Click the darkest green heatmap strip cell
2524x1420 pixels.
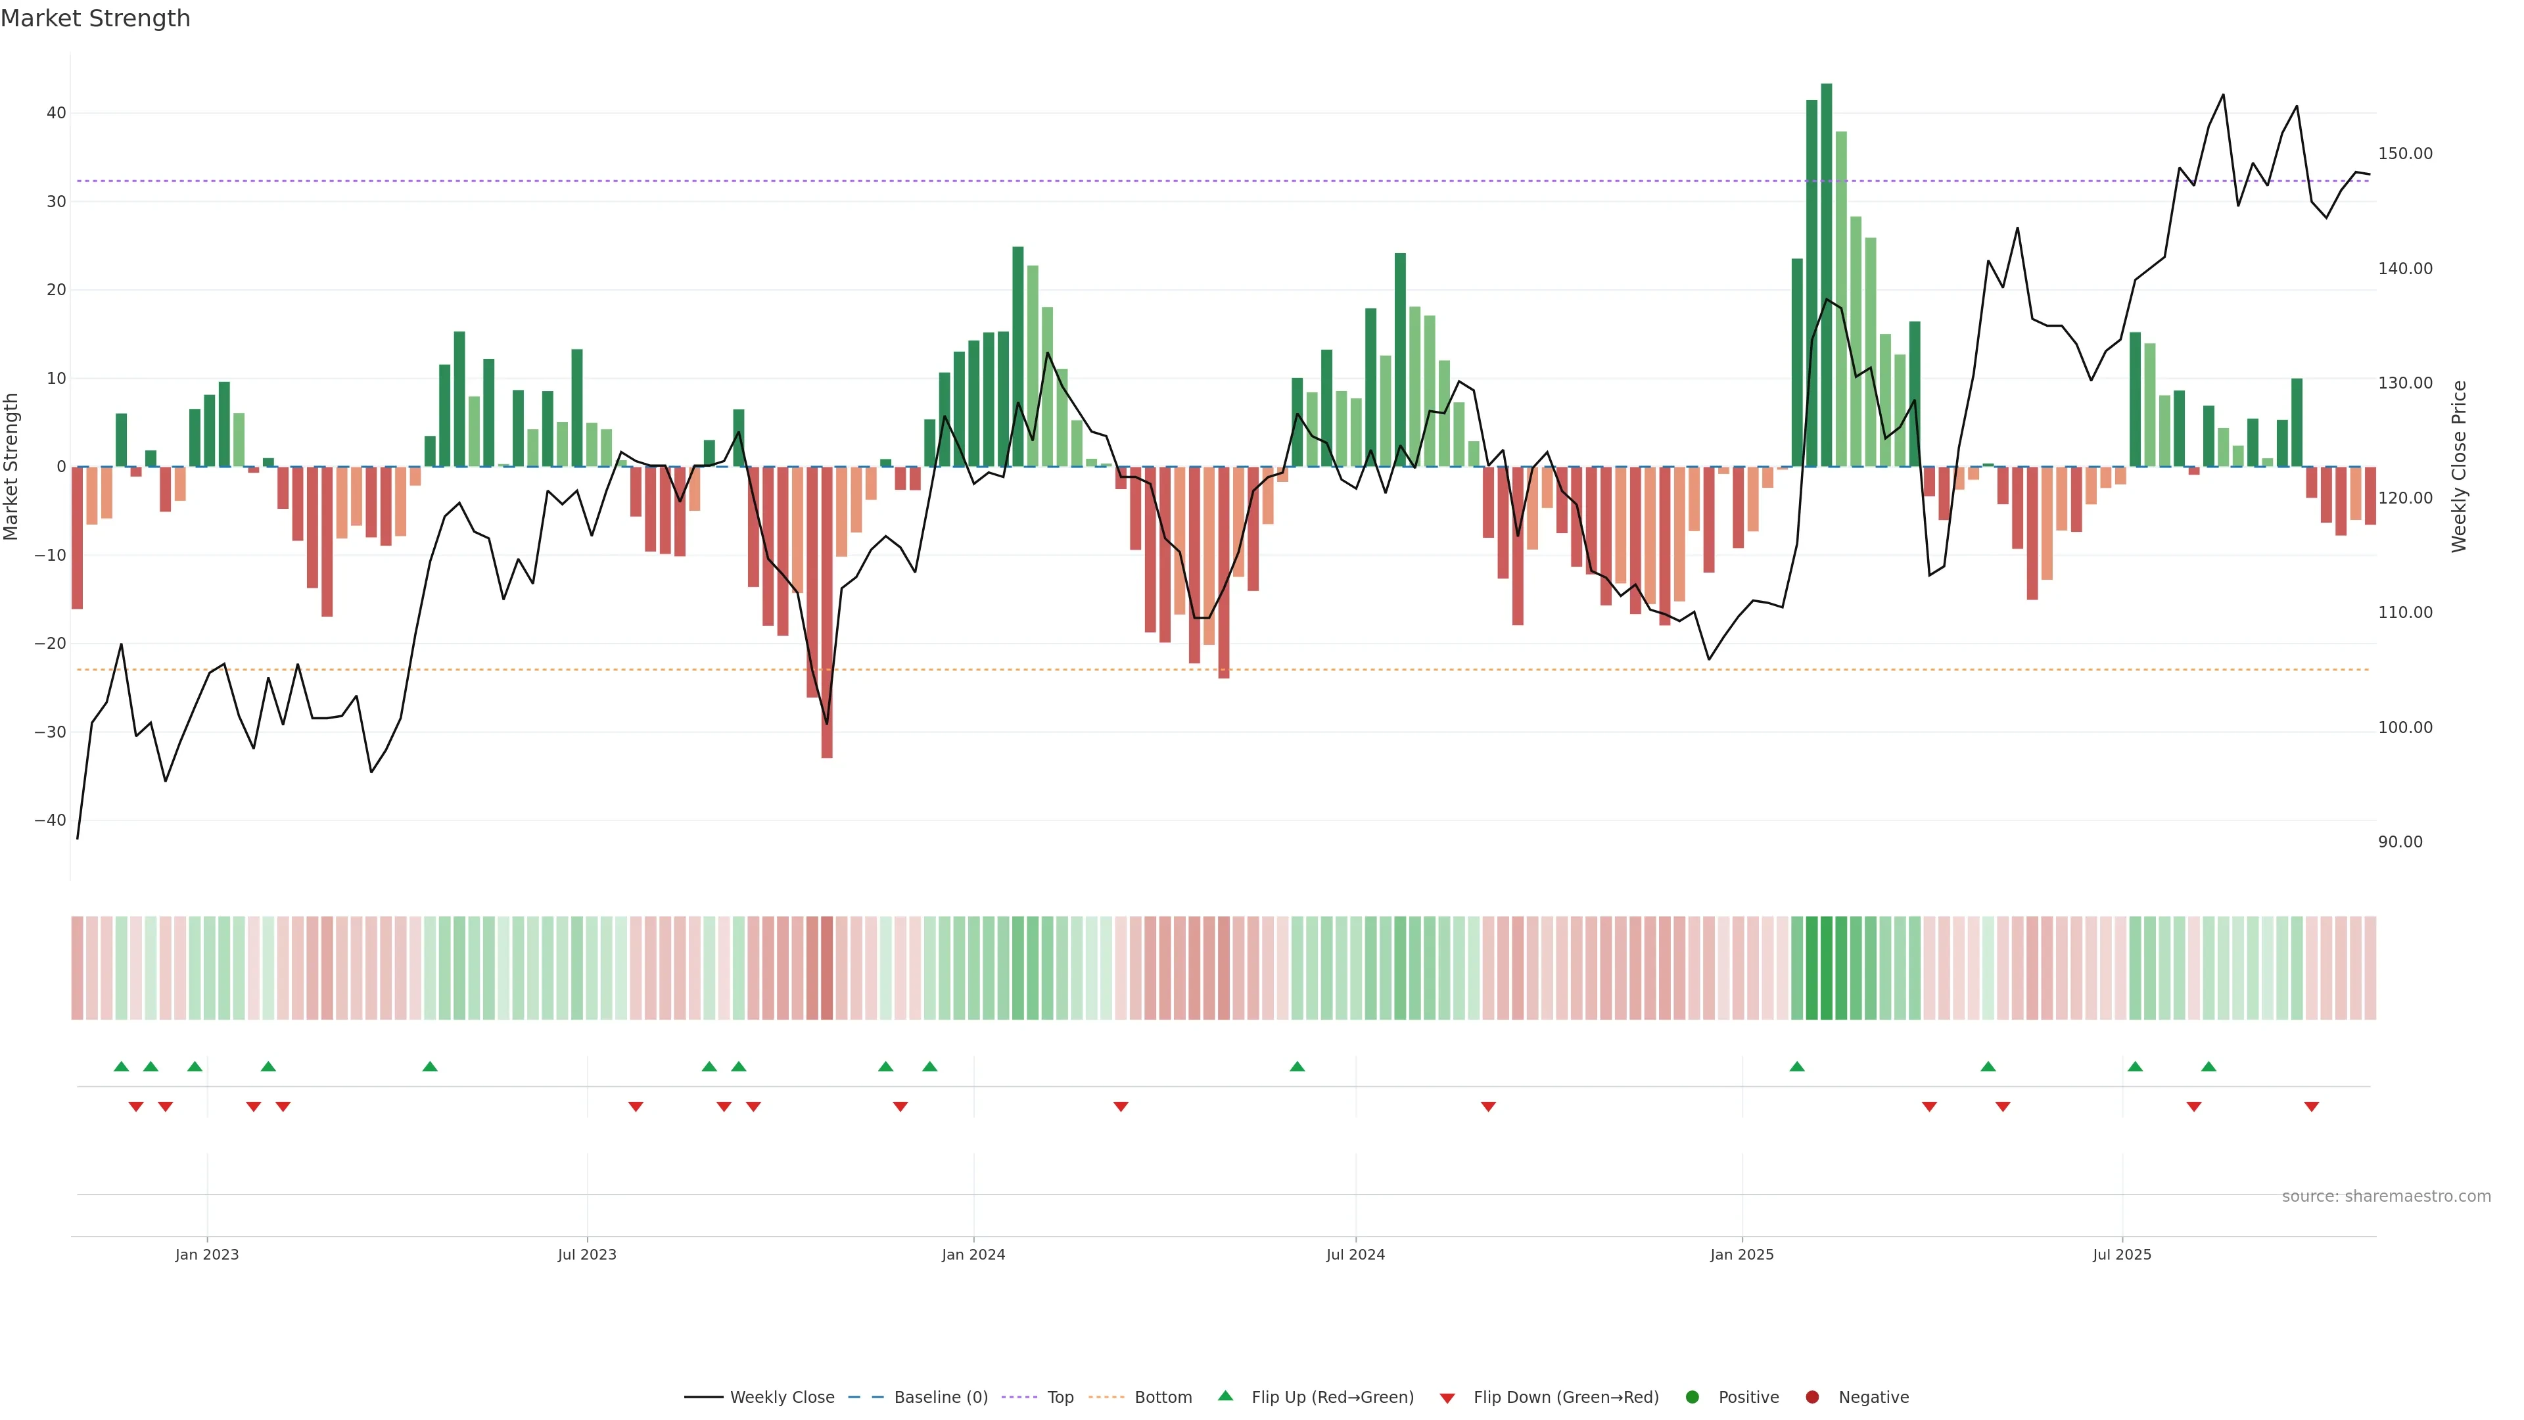1825,968
